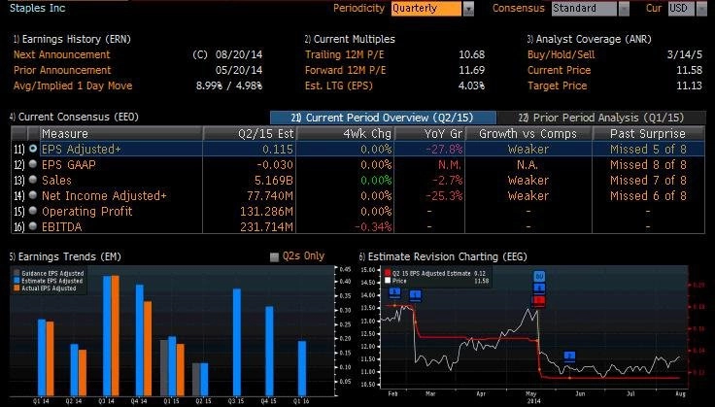Image resolution: width=715 pixels, height=407 pixels.
Task: Click the Past Surprise column header
Action: (x=648, y=133)
